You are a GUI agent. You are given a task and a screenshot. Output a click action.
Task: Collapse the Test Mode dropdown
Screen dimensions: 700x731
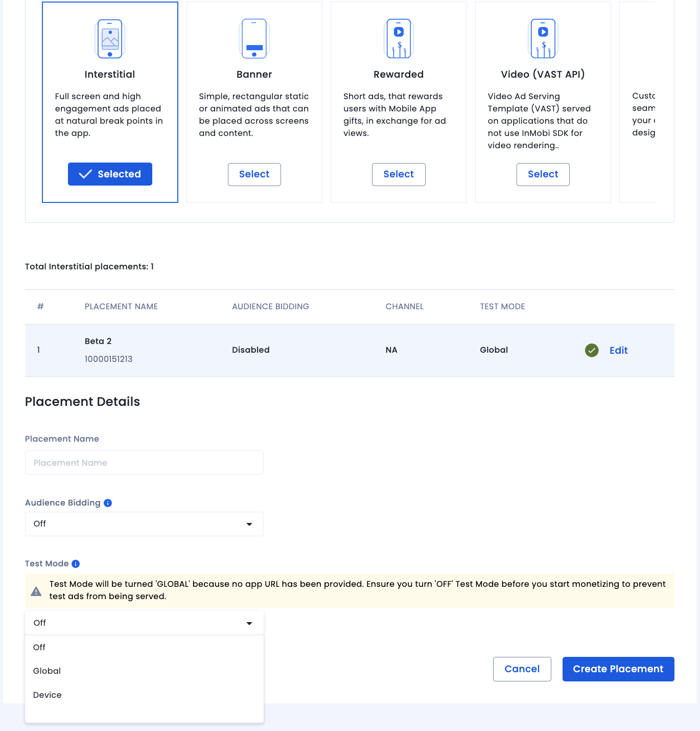(144, 623)
